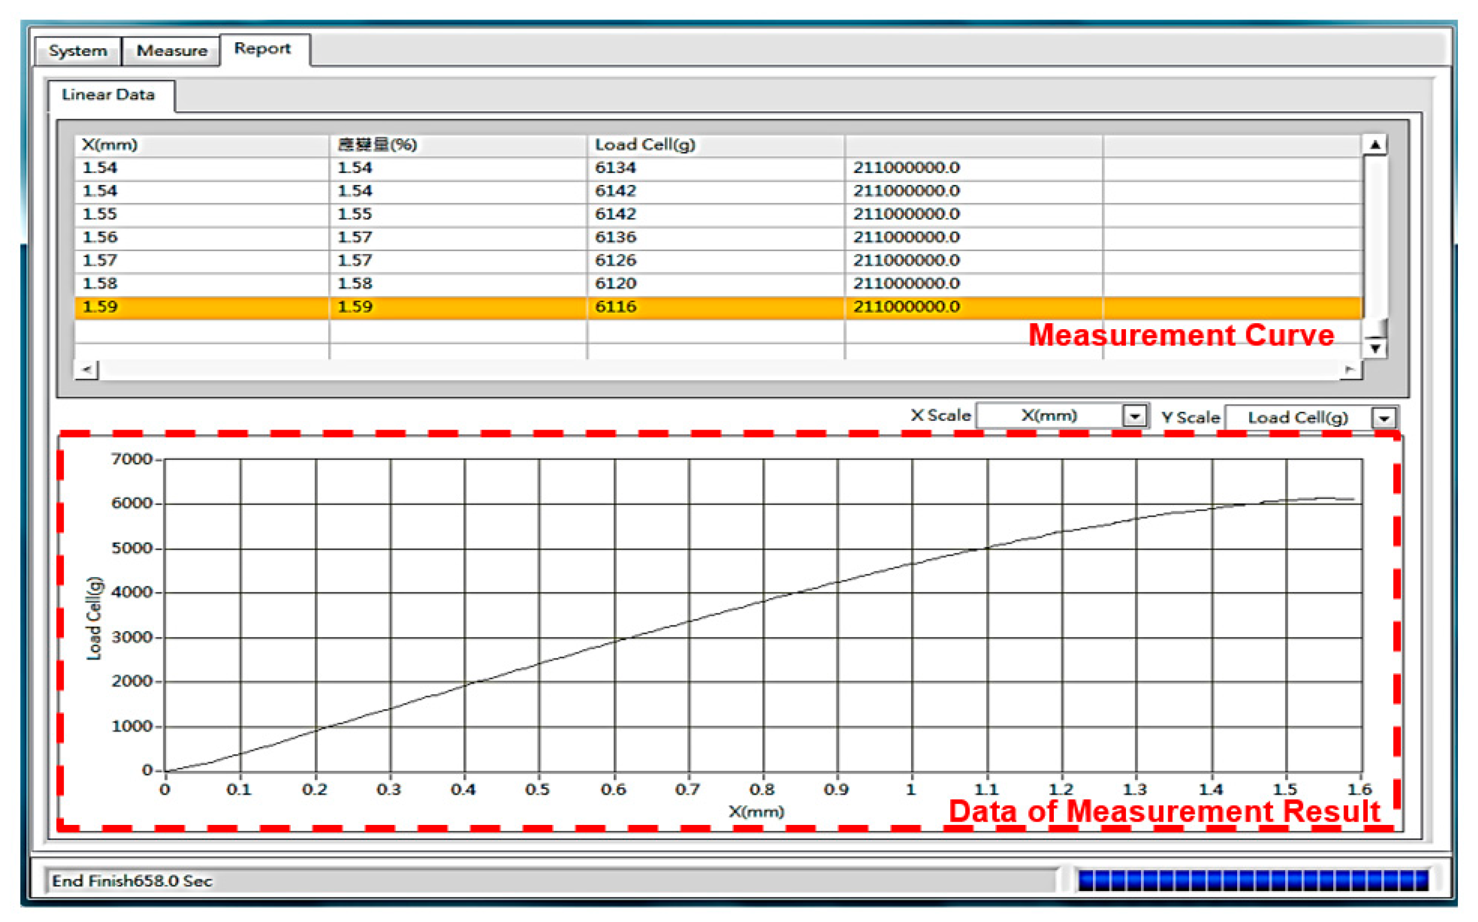
Task: Click the Linear Data sub-tab
Action: click(x=108, y=94)
